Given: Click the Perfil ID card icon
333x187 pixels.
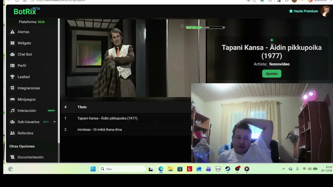Looking at the screenshot, I should click(12, 65).
